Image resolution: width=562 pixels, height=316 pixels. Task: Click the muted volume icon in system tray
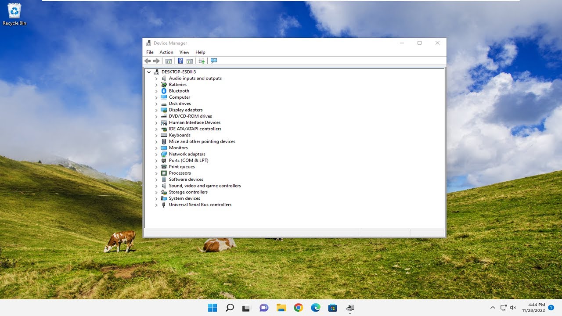(x=513, y=308)
